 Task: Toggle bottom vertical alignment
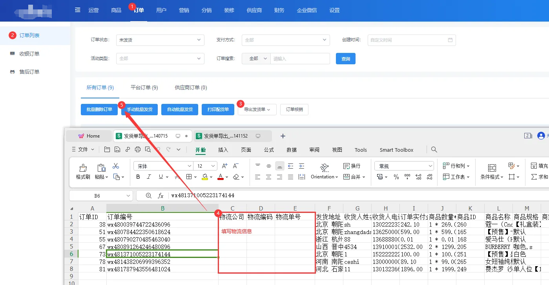coord(279,166)
